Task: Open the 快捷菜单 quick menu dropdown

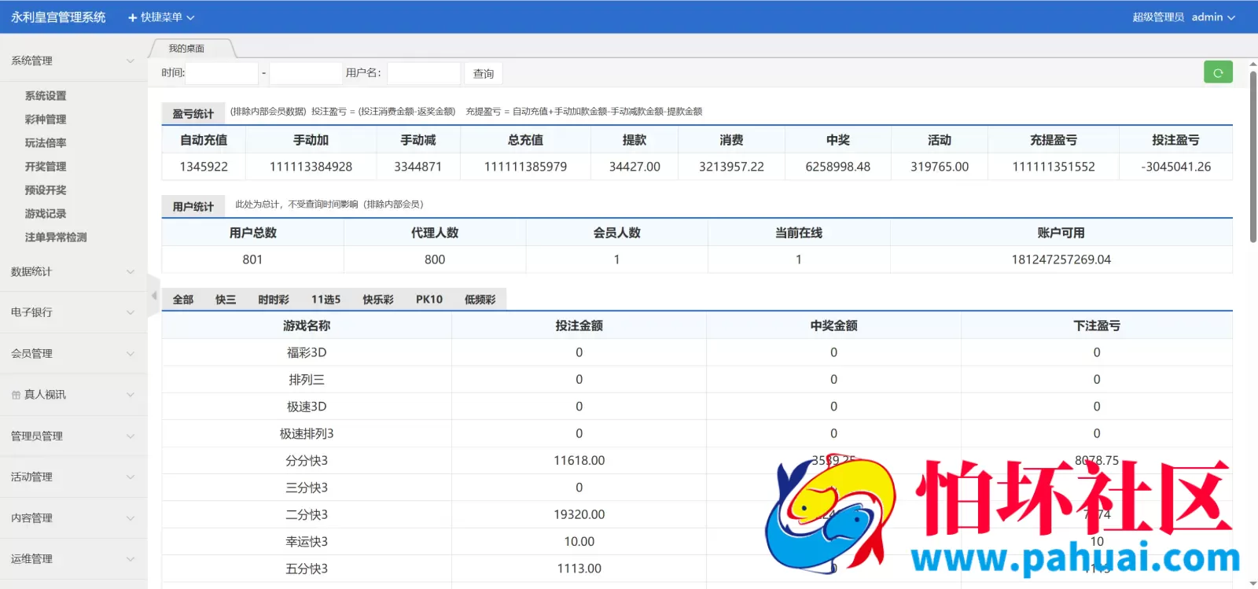Action: pos(161,17)
